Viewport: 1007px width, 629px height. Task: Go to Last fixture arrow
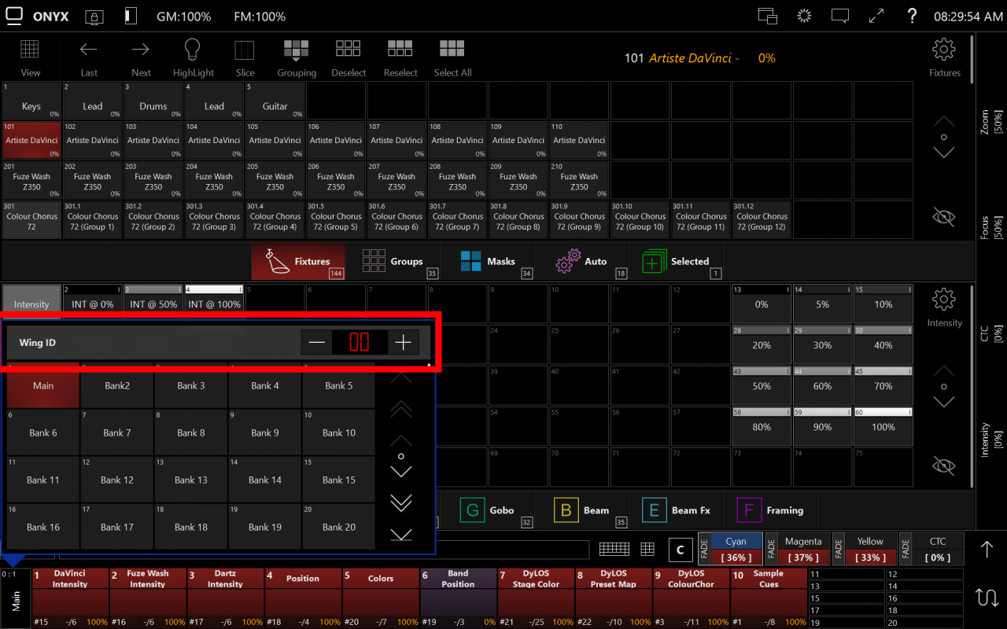coord(89,50)
